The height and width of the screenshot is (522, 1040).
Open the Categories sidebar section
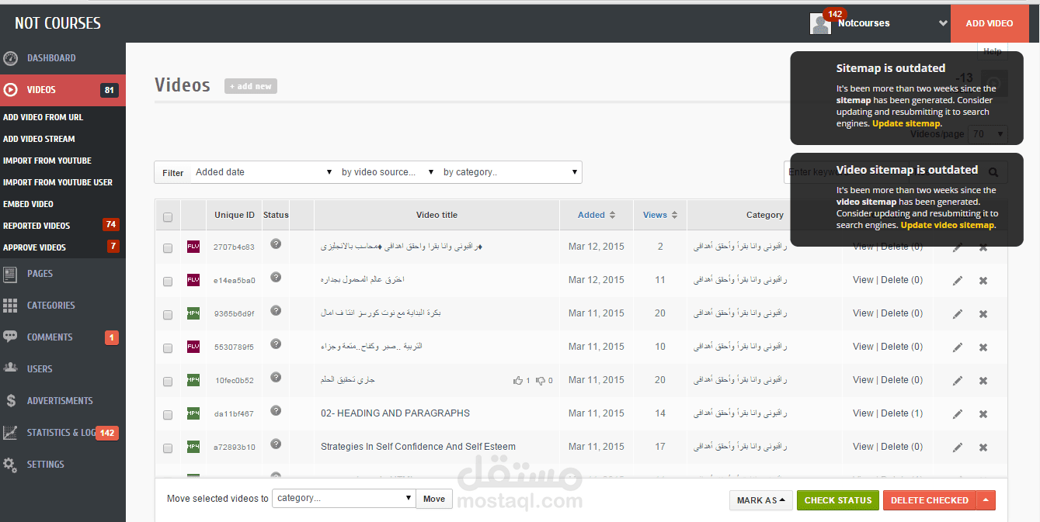point(62,306)
